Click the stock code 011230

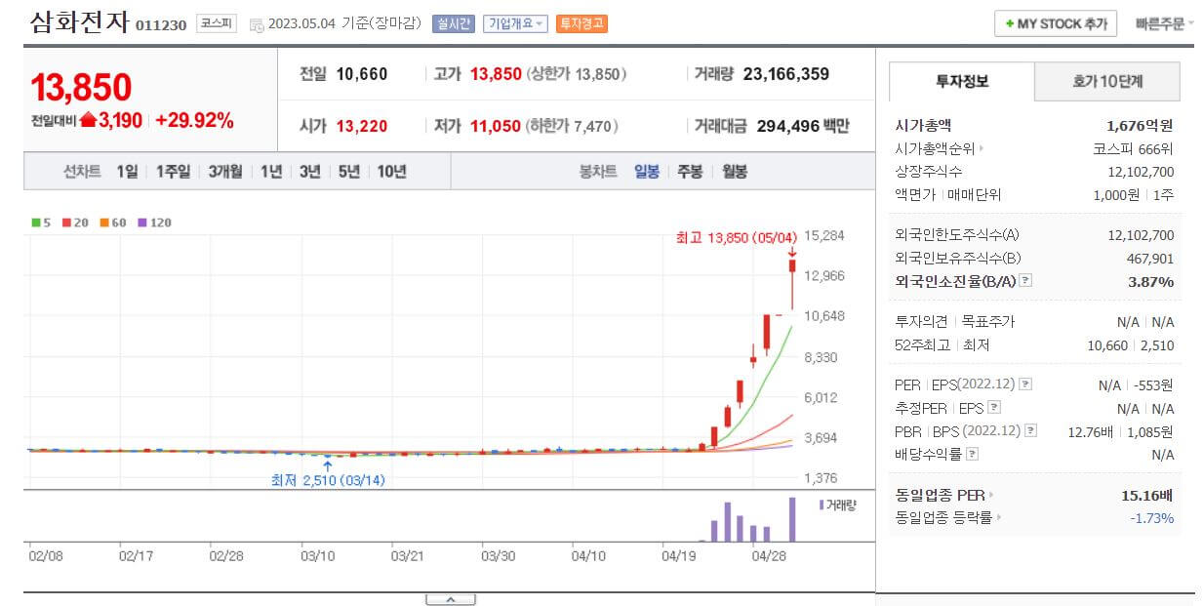pyautogui.click(x=161, y=25)
